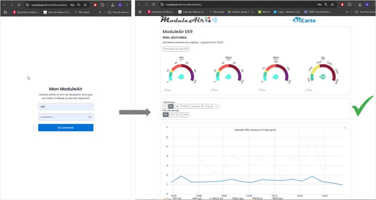The height and width of the screenshot is (200, 376).
Task: Reload the login page in left browser window
Action: coord(19,5)
